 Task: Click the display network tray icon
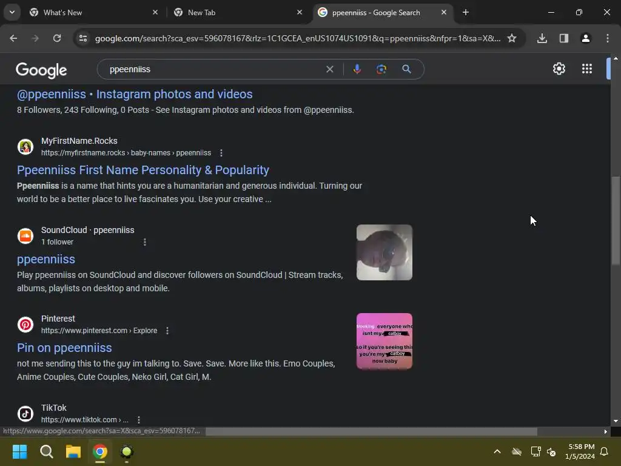coord(536,451)
